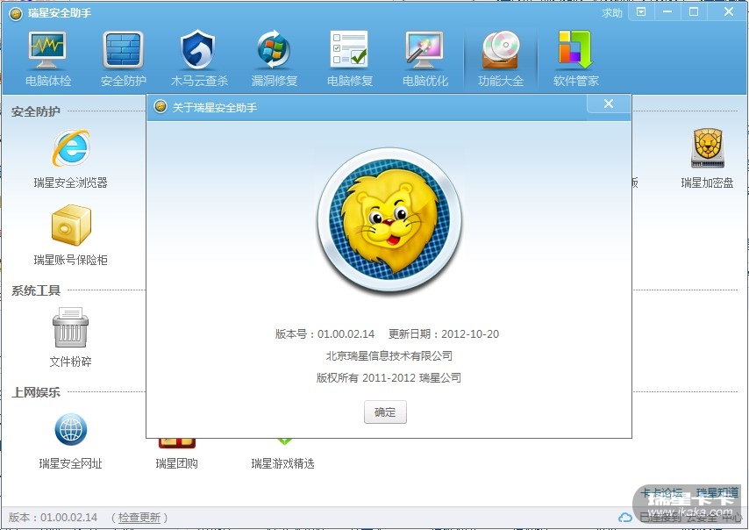
Task: Open 安全防护 firewall protection tab
Action: point(124,58)
